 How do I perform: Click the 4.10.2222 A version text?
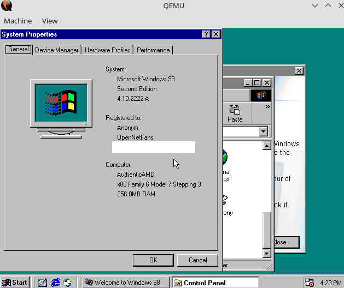pos(133,99)
